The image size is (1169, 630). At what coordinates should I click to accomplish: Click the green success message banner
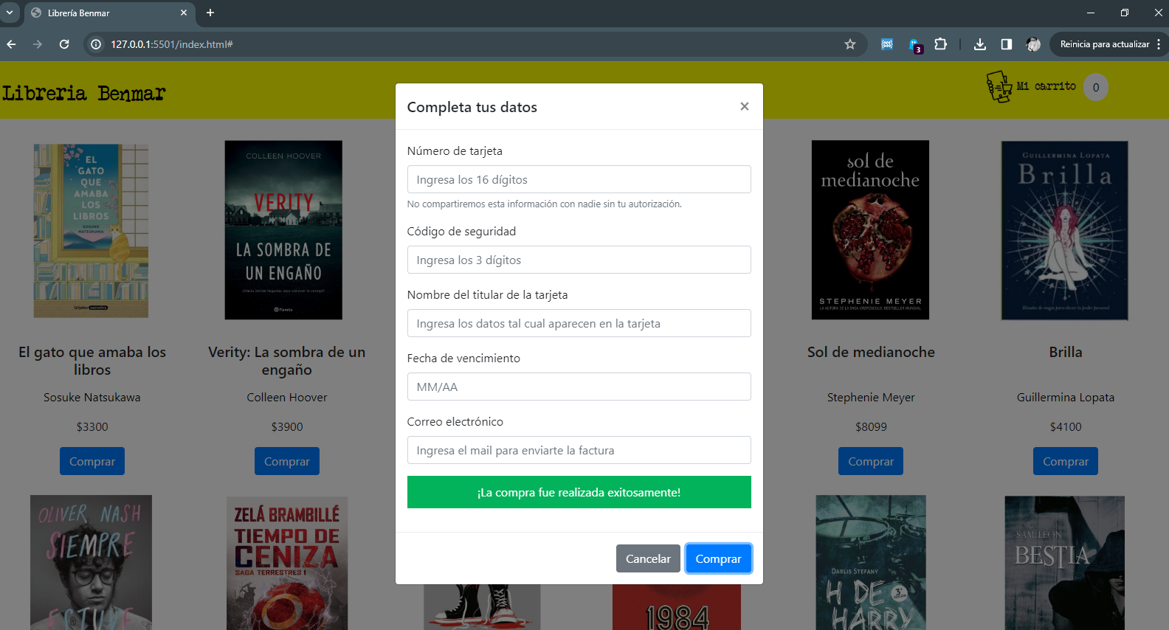pos(579,492)
